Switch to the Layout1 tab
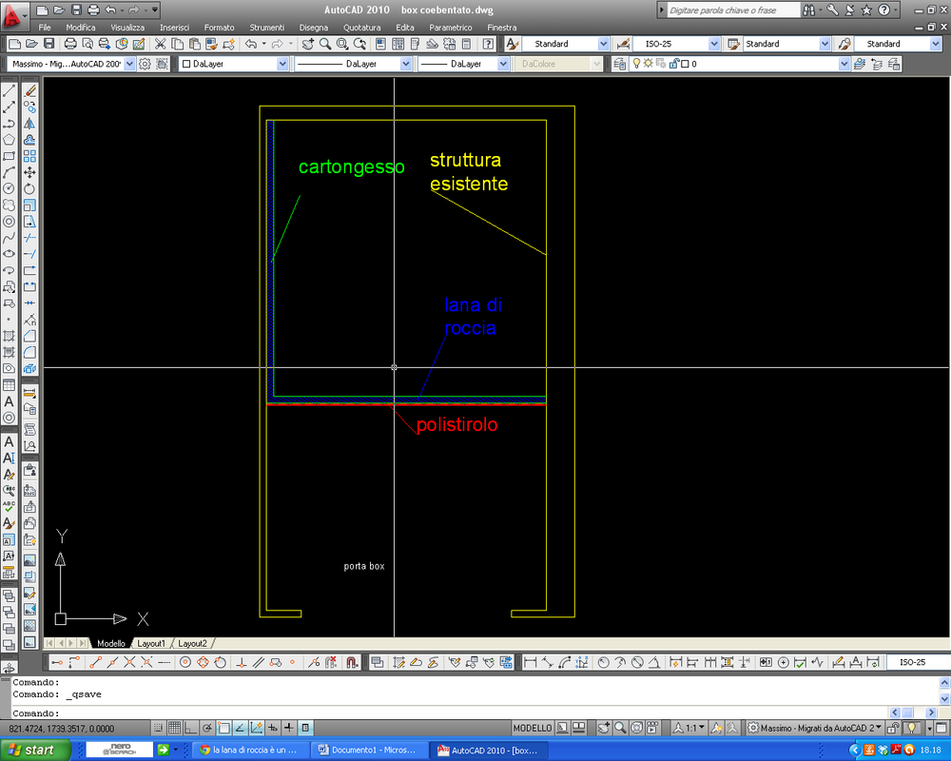 pyautogui.click(x=151, y=643)
